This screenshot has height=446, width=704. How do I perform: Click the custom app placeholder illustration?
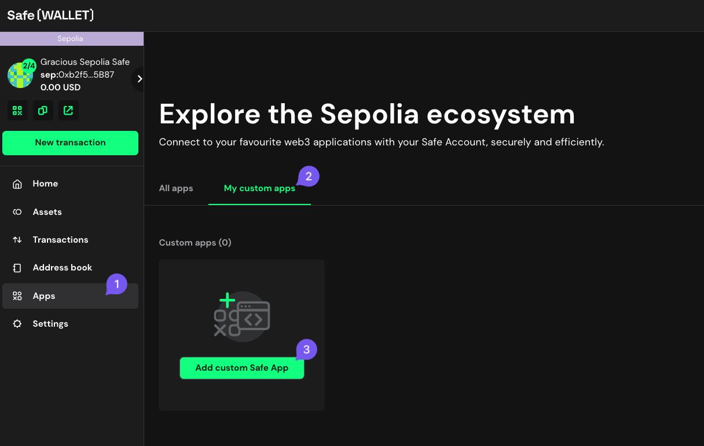click(x=242, y=316)
